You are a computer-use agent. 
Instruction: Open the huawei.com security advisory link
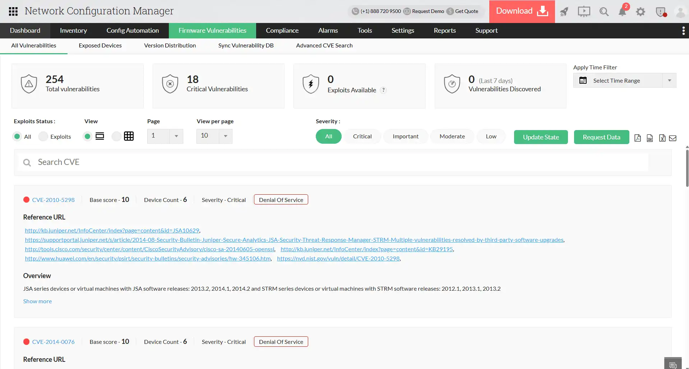(148, 259)
